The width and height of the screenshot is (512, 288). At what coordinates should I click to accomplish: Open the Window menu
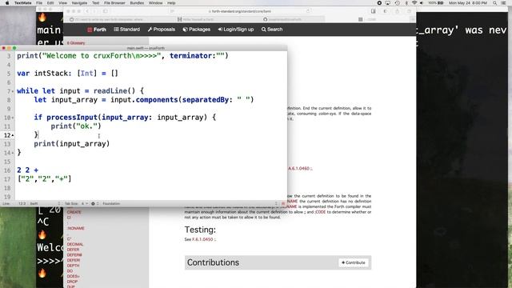coord(155,3)
